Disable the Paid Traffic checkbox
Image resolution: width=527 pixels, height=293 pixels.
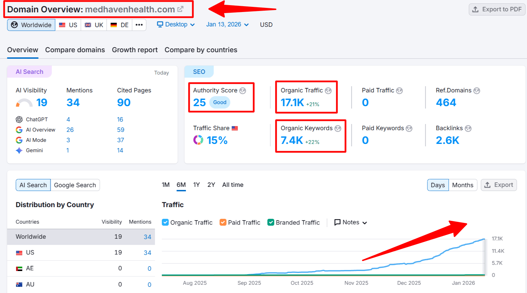tap(223, 222)
